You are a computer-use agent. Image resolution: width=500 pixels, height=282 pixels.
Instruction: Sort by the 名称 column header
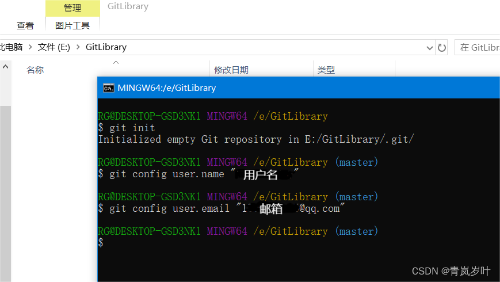[35, 70]
